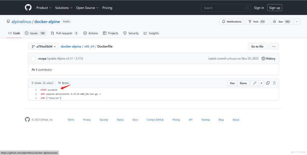This screenshot has height=155, width=307.
Task: Click the Go to file button
Action: pyautogui.click(x=257, y=47)
